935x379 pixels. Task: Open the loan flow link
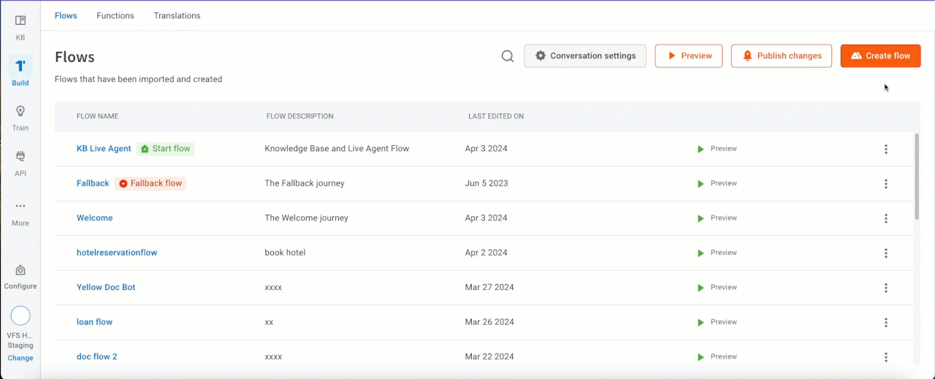coord(94,322)
